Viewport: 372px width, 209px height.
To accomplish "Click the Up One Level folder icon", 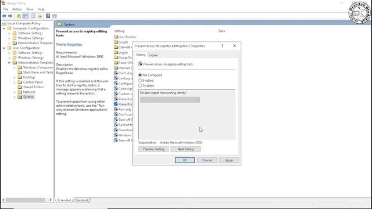I will pyautogui.click(x=19, y=16).
